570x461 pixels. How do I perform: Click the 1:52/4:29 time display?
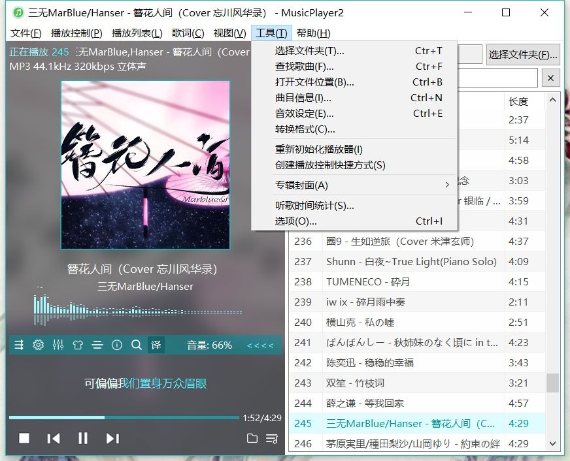click(262, 418)
